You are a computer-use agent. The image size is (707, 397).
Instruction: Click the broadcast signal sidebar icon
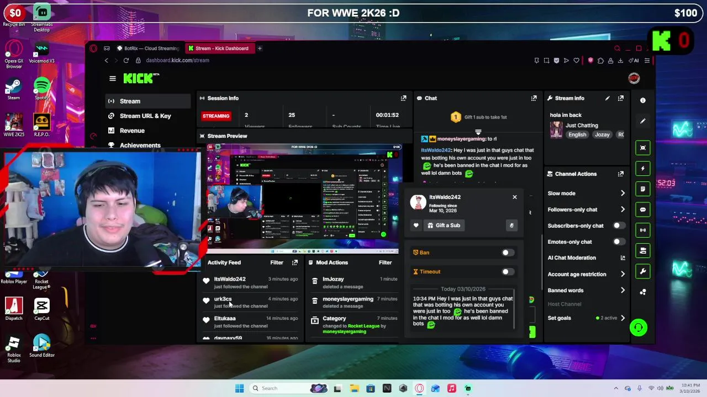[x=642, y=230]
